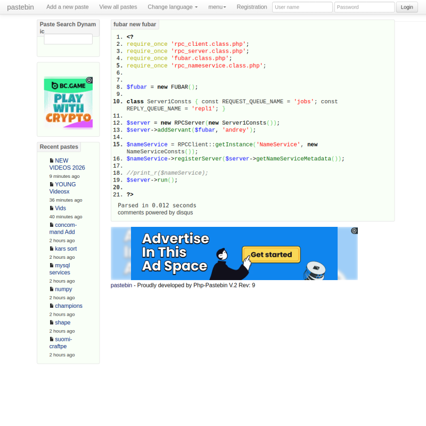Click the Get started ad button

tap(271, 255)
